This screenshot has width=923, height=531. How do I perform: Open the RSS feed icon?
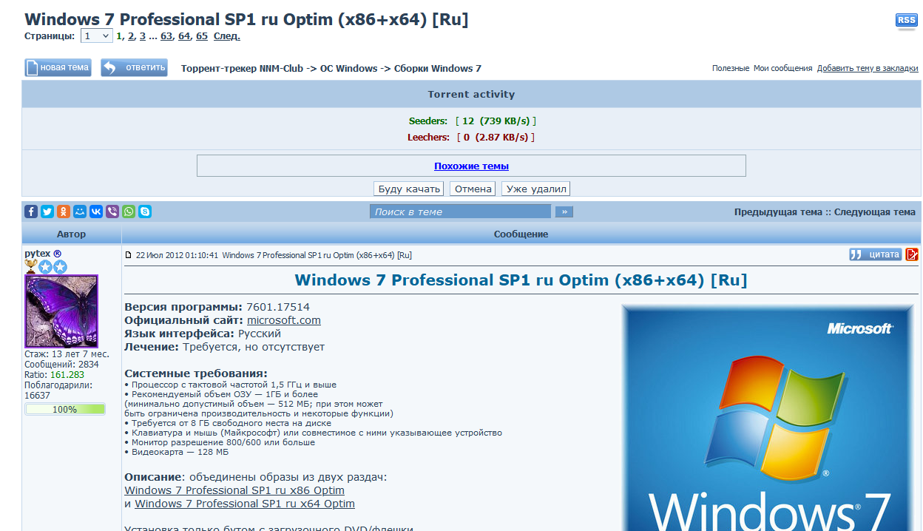click(x=906, y=21)
